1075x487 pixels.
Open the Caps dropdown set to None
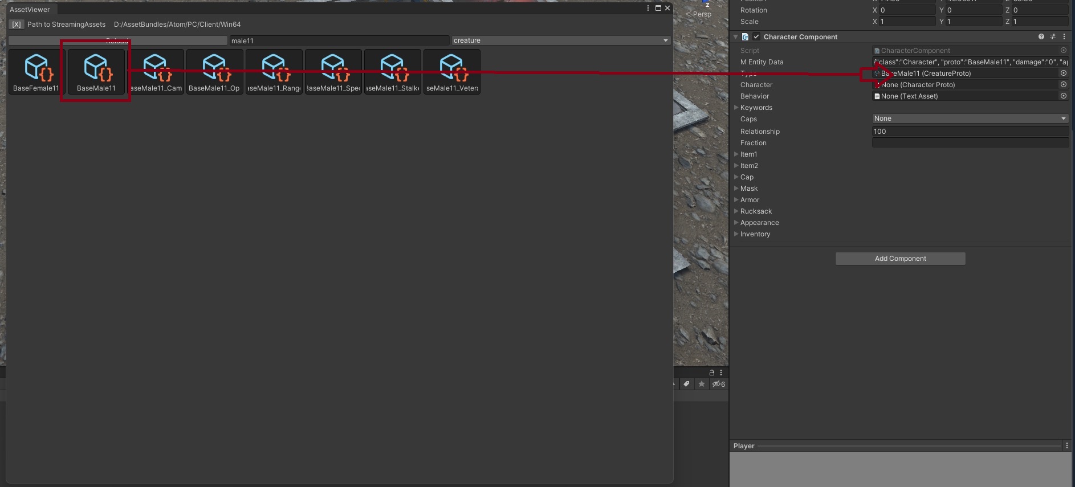970,118
